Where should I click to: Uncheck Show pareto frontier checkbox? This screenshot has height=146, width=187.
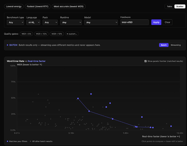145,61
